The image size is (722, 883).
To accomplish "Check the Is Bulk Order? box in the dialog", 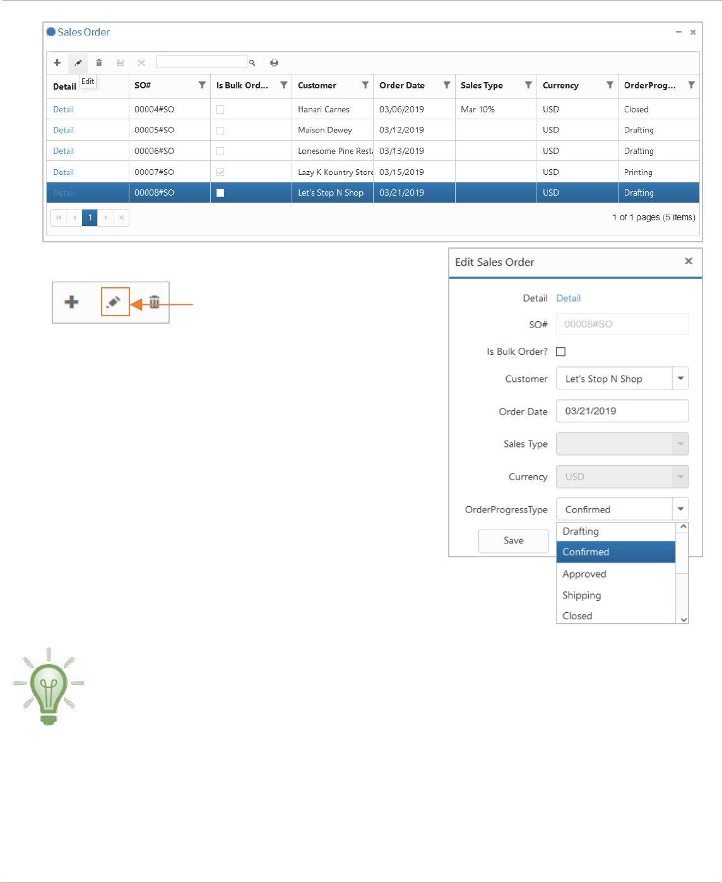I will (560, 352).
